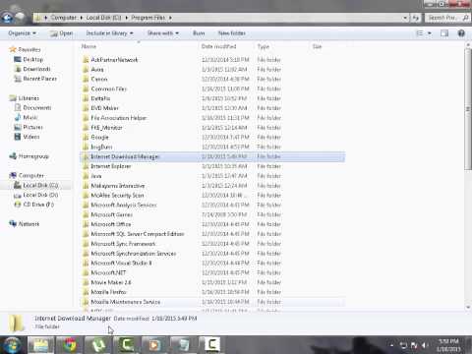Click the New folder button
Viewport: 472px width, 354px height.
[x=232, y=33]
